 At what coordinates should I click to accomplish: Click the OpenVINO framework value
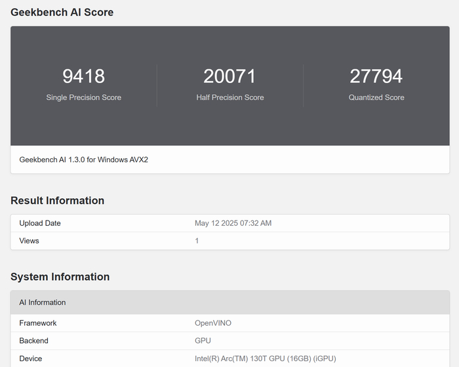[213, 323]
